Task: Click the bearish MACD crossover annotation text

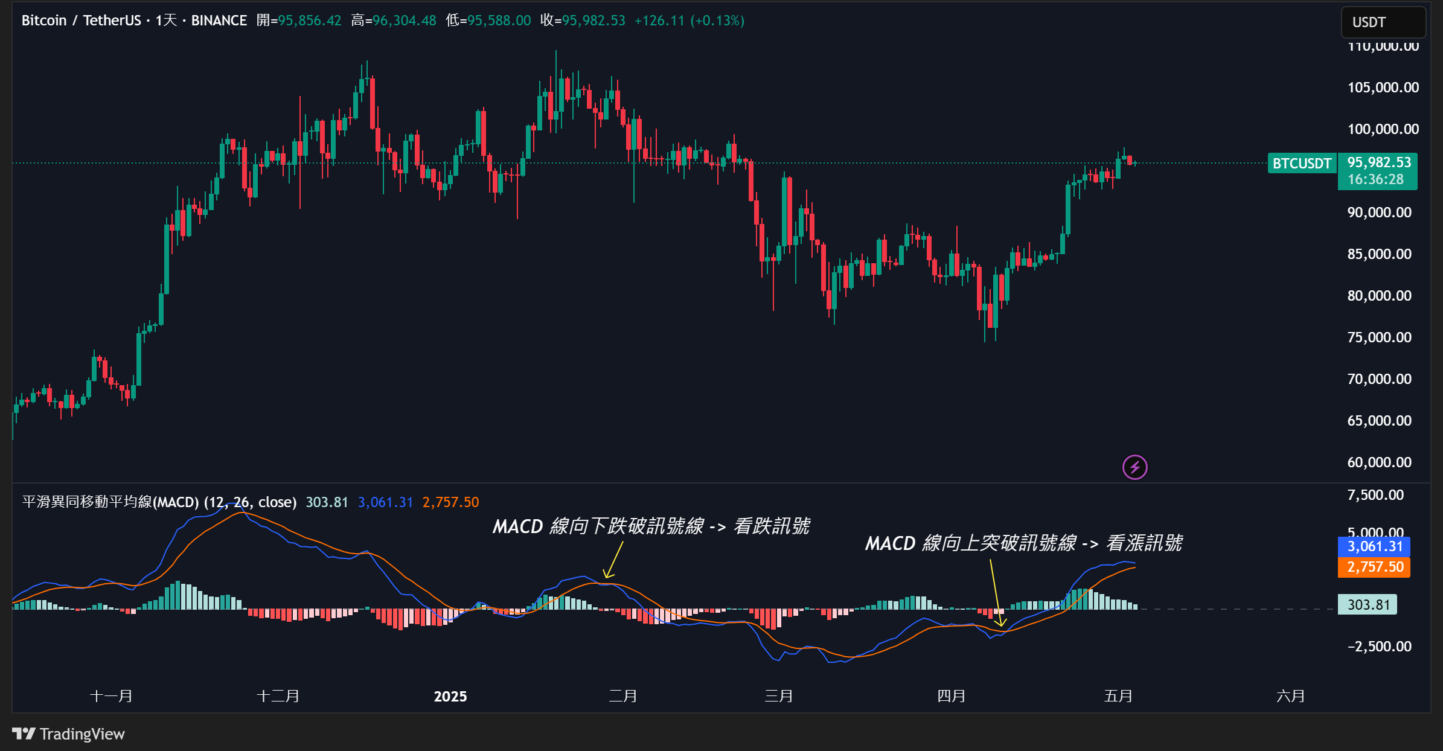Action: pyautogui.click(x=651, y=526)
